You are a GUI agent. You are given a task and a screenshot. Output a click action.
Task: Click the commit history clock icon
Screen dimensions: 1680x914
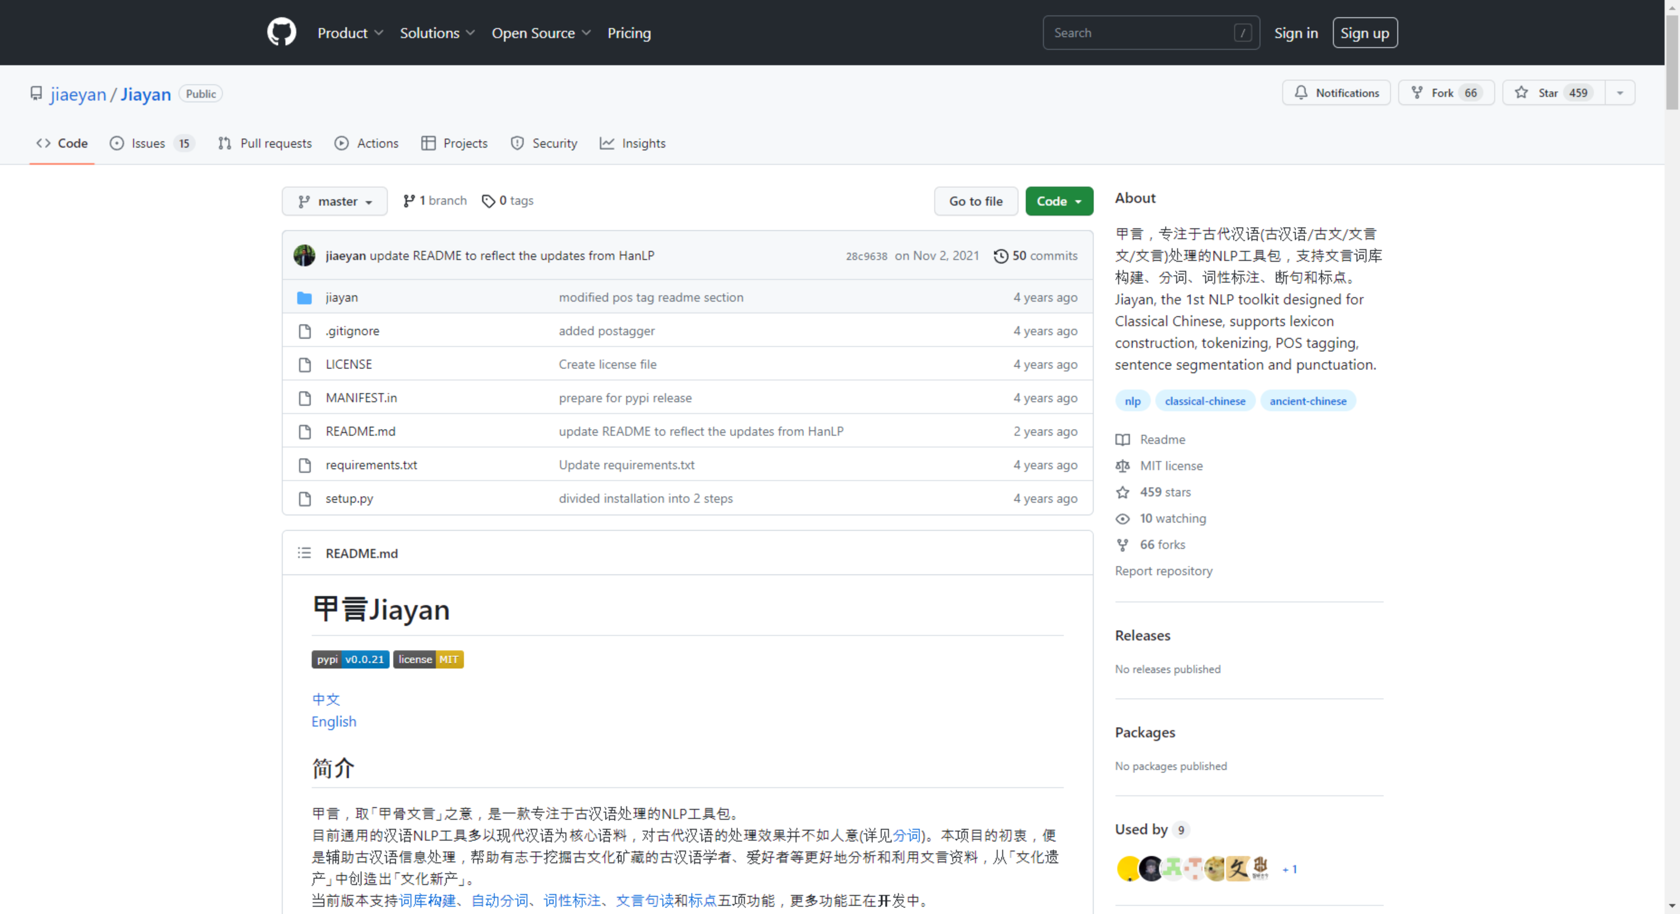point(1000,256)
